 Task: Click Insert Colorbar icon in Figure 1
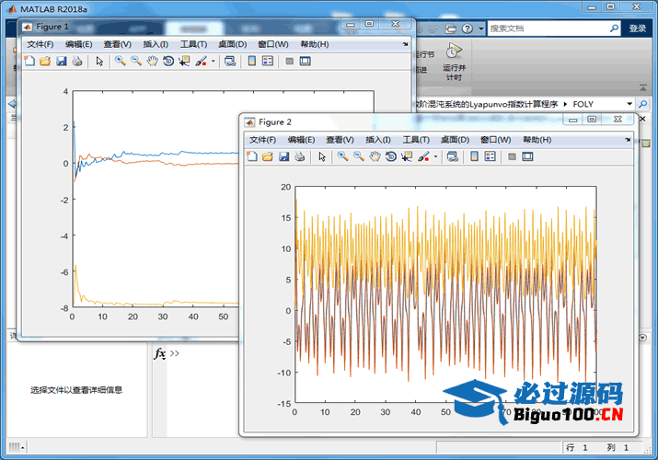point(252,62)
